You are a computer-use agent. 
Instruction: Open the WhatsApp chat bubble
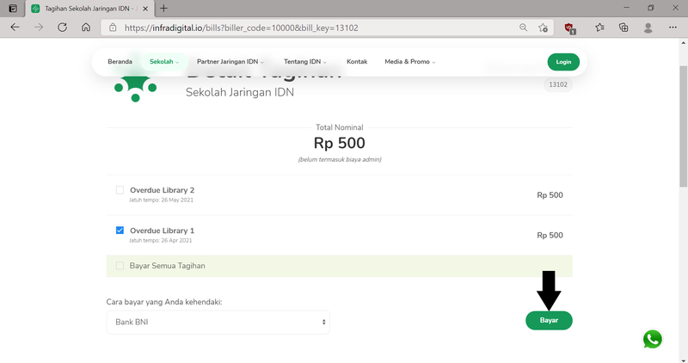[653, 339]
